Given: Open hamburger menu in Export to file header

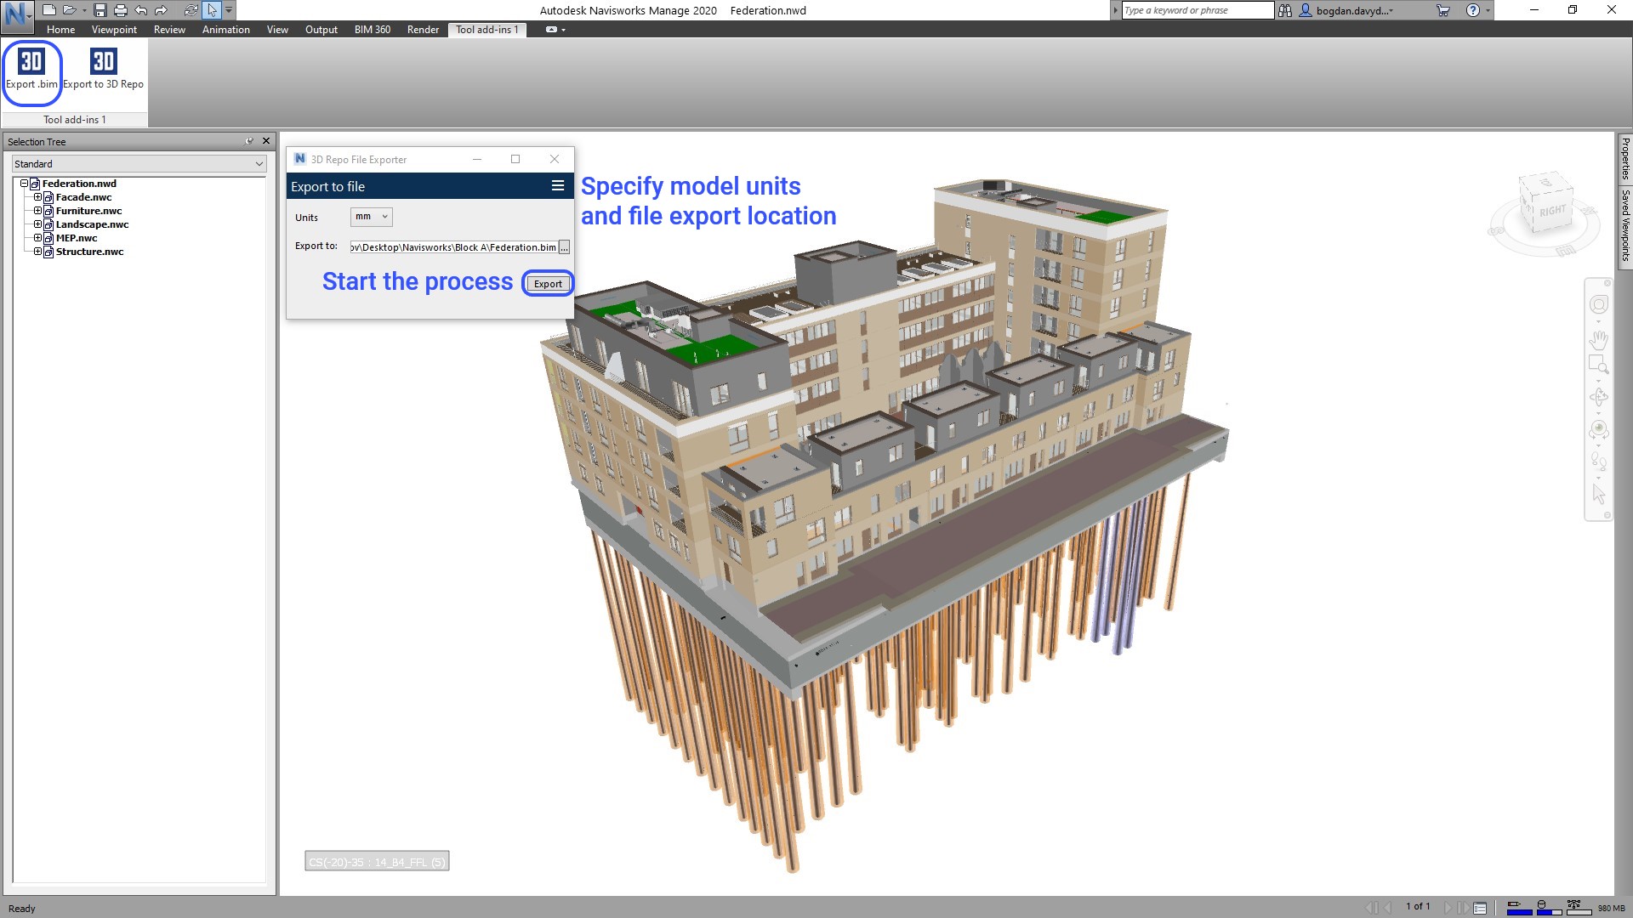Looking at the screenshot, I should pos(558,186).
